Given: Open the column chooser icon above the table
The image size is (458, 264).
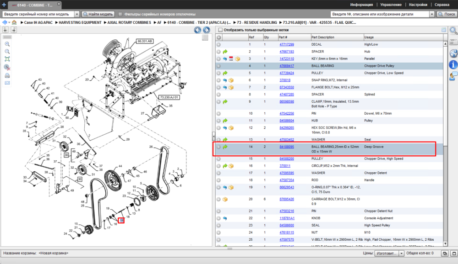Looking at the screenshot, I should [x=444, y=30].
